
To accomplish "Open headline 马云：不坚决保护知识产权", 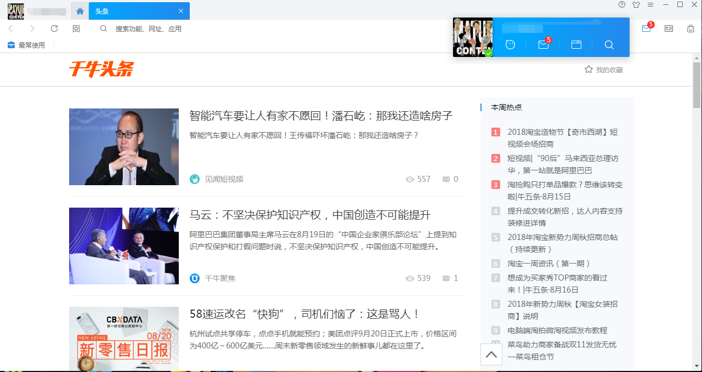I will pyautogui.click(x=310, y=215).
